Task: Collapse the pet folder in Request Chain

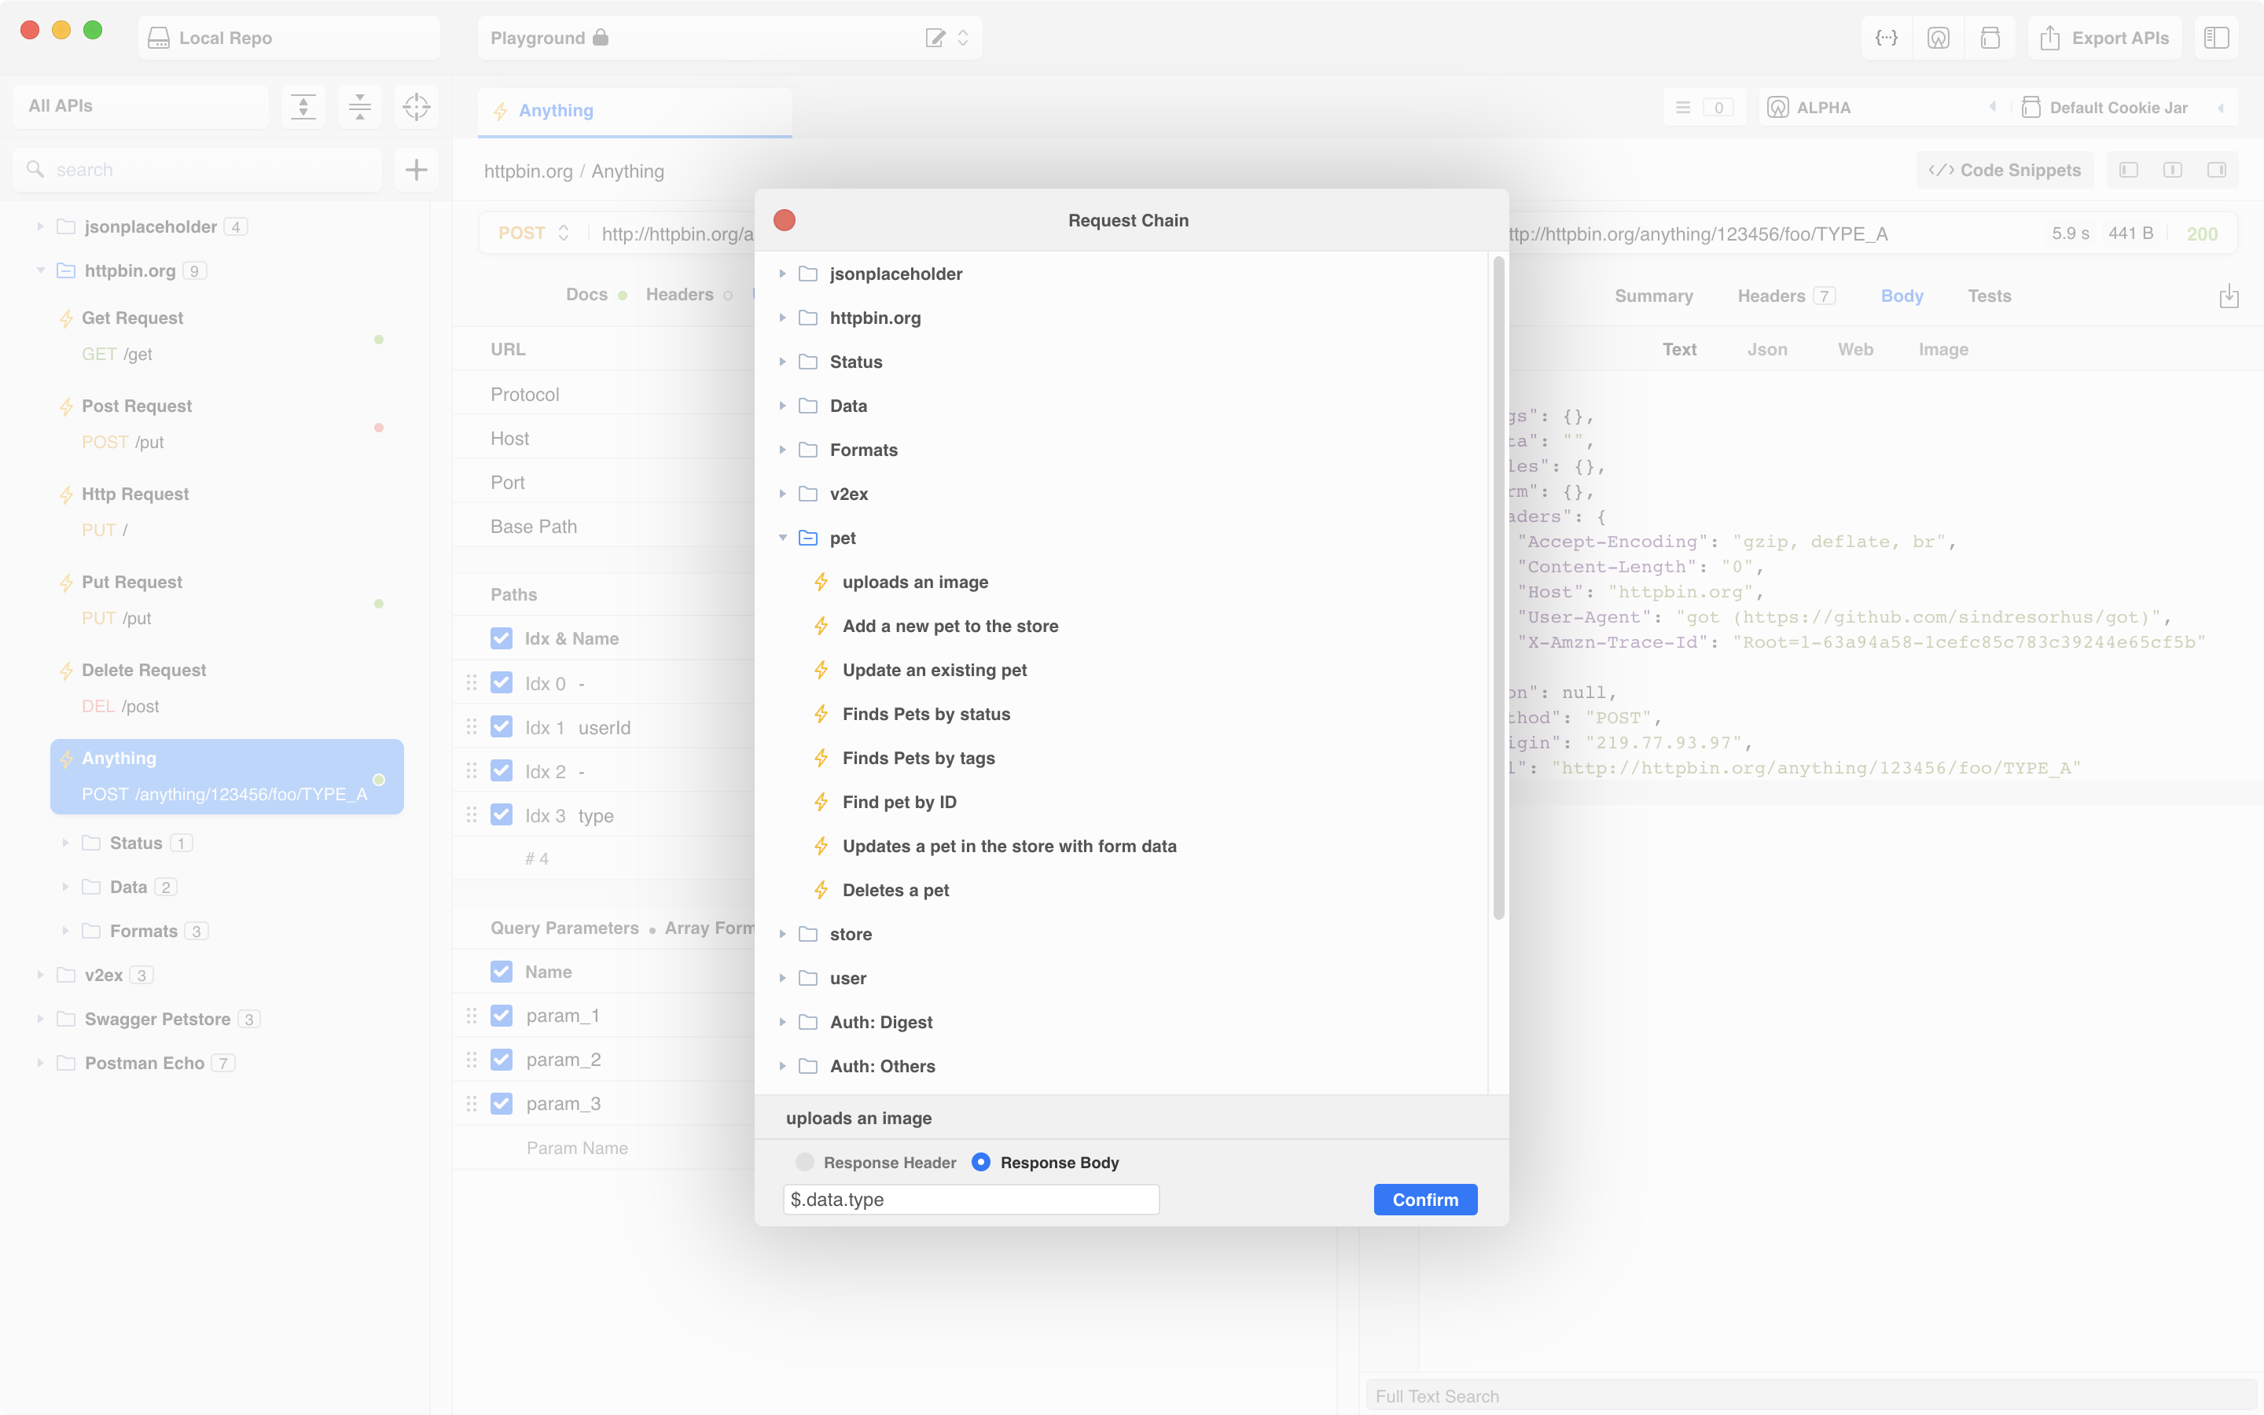Action: pyautogui.click(x=782, y=538)
